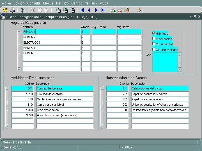This screenshot has width=202, height=151.
Task: Go to last record with double-right arrow
Action: coord(103,10)
